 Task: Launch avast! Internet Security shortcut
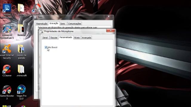pos(7,52)
